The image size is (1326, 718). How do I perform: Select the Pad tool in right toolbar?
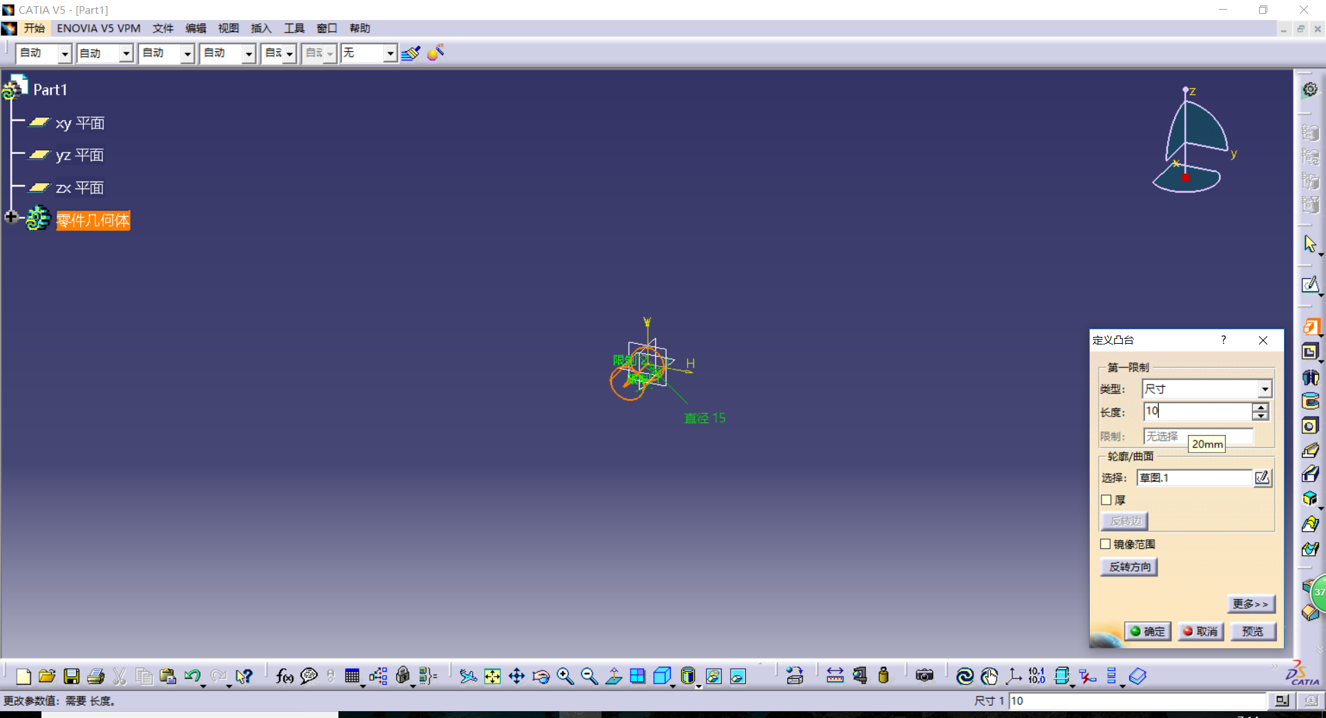[x=1310, y=327]
